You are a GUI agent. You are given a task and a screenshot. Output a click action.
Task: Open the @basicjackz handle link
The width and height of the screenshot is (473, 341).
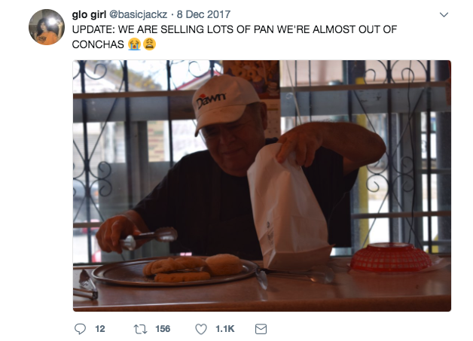click(x=138, y=14)
